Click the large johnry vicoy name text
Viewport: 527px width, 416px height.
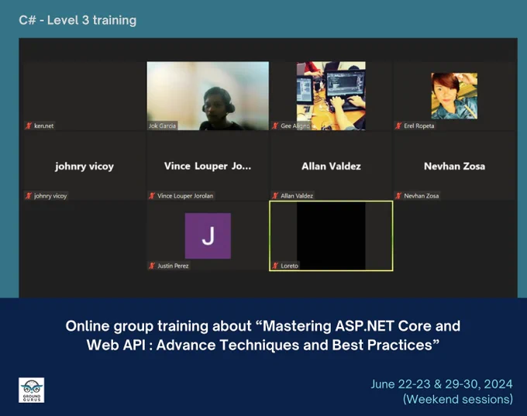tap(84, 167)
